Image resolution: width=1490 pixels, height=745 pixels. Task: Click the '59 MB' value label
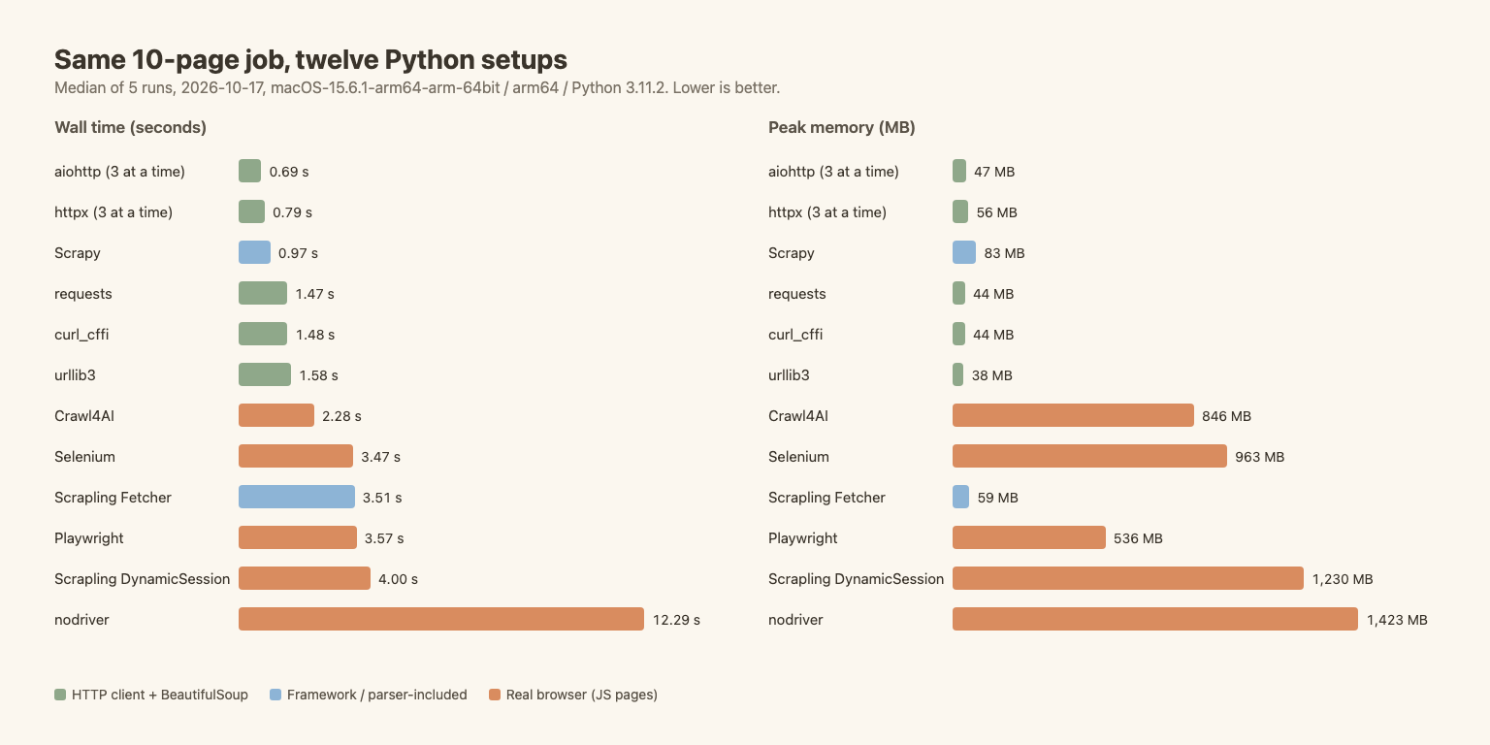click(x=998, y=497)
